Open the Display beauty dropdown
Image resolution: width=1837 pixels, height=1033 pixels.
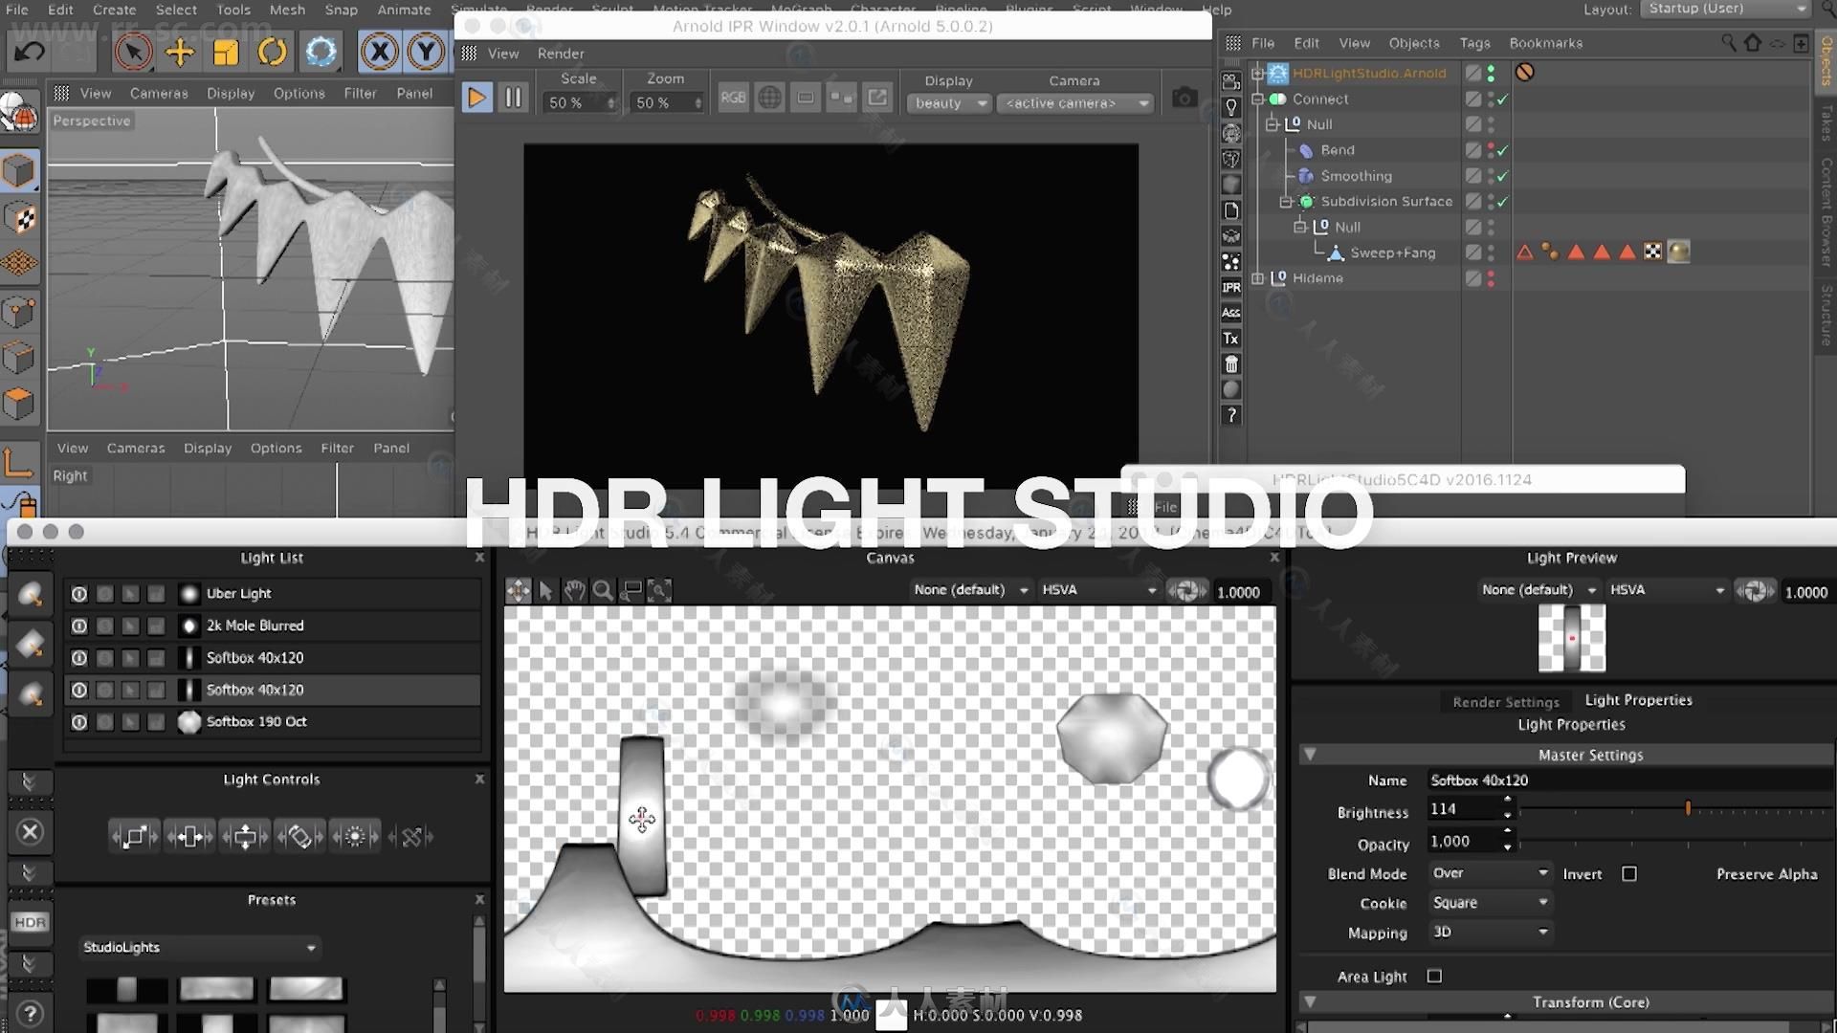[949, 103]
